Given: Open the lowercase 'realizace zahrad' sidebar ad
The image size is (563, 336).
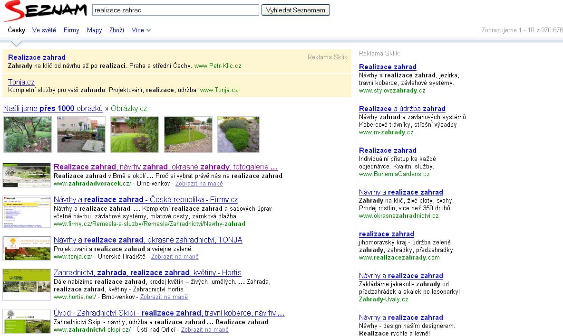Looking at the screenshot, I should pyautogui.click(x=387, y=234).
